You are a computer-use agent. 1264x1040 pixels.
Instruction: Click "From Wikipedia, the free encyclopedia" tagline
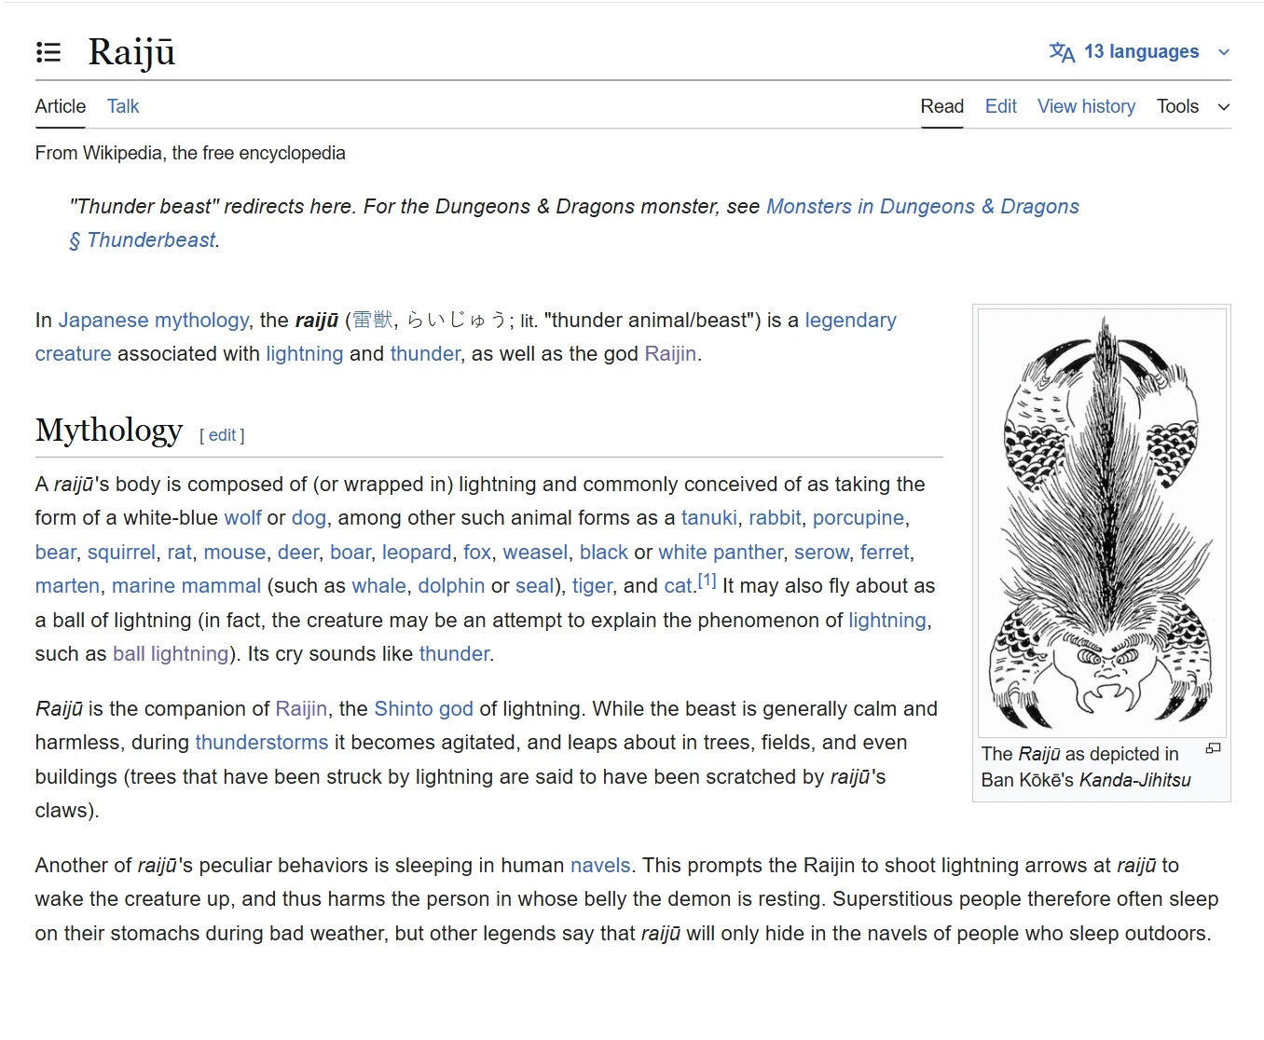190,154
